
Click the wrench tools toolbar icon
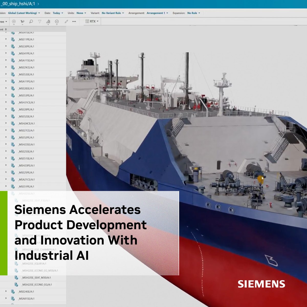[x=48, y=22]
